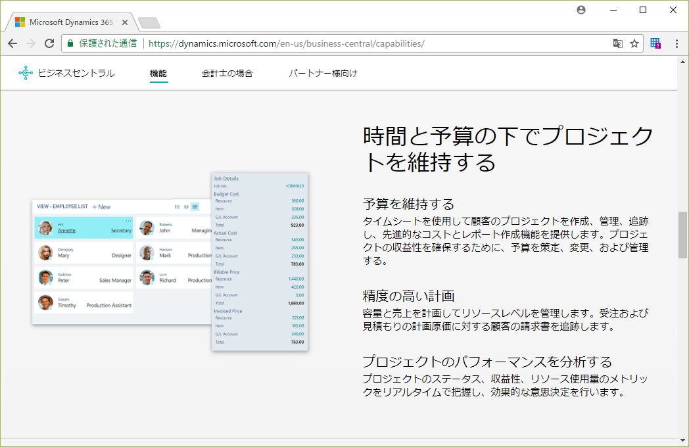Select the 機能 navigation tab
689x447 pixels.
[x=158, y=74]
